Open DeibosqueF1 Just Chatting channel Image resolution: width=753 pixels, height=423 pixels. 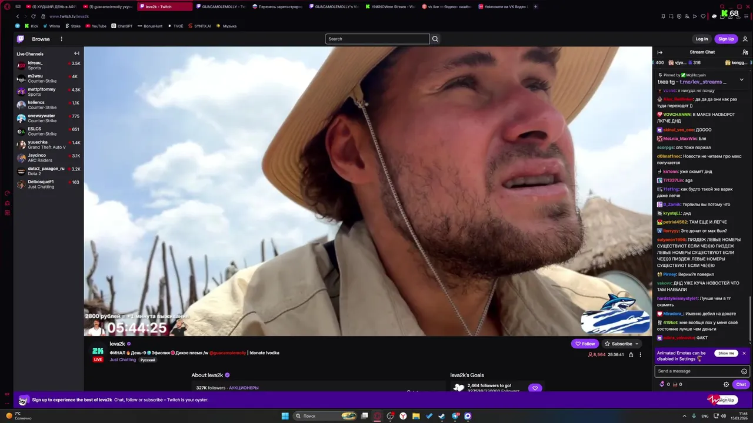[48, 184]
